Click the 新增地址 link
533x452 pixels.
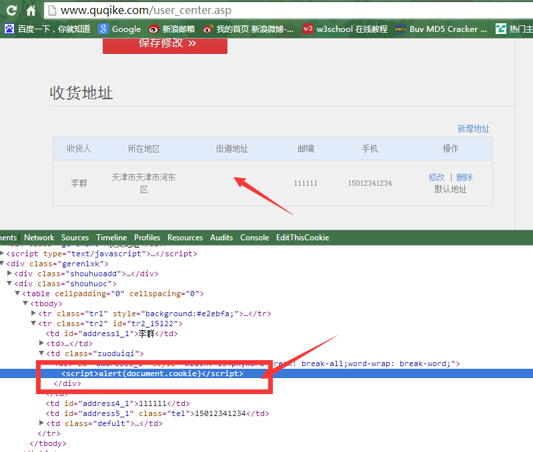point(473,129)
